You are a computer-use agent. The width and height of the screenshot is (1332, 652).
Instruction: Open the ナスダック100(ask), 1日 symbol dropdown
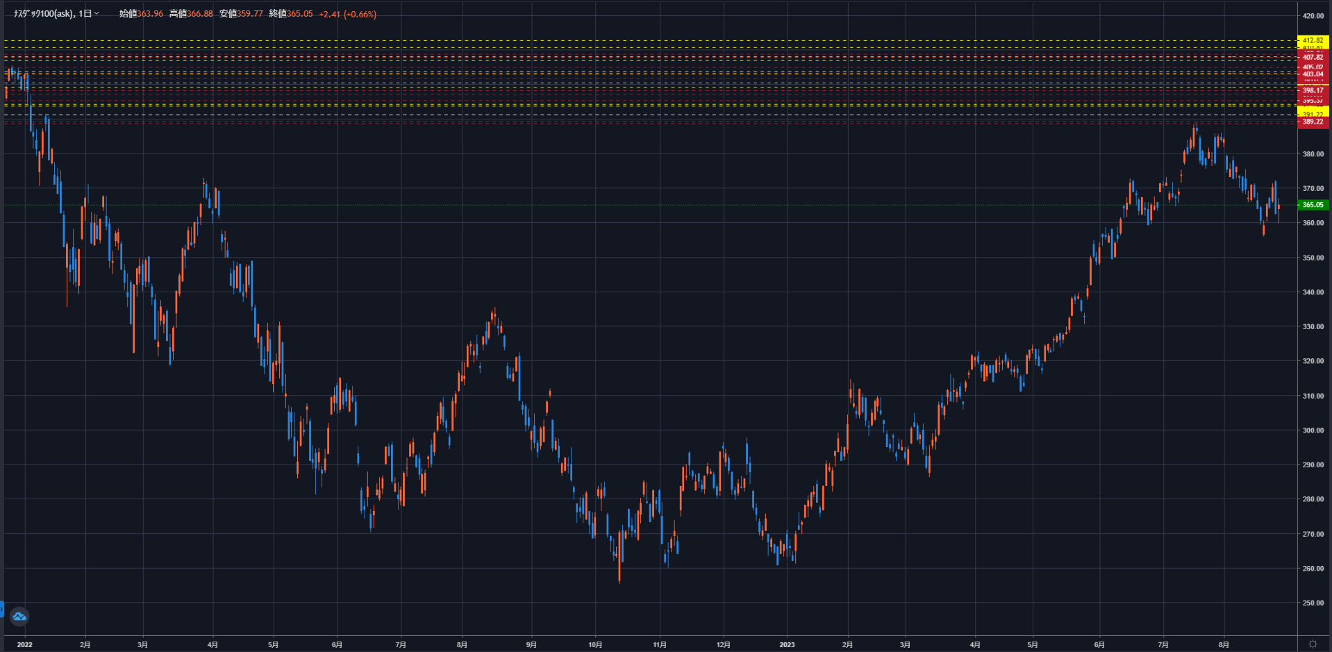56,14
